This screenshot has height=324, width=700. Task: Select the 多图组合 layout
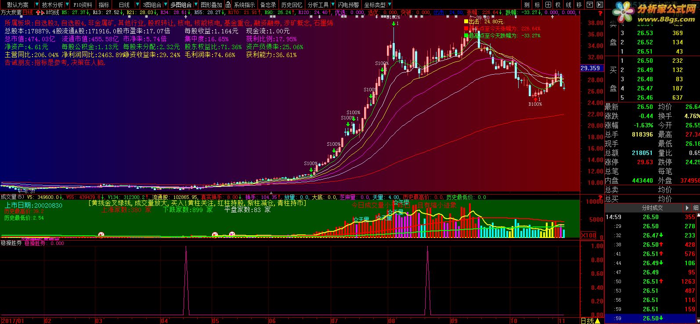pos(181,5)
